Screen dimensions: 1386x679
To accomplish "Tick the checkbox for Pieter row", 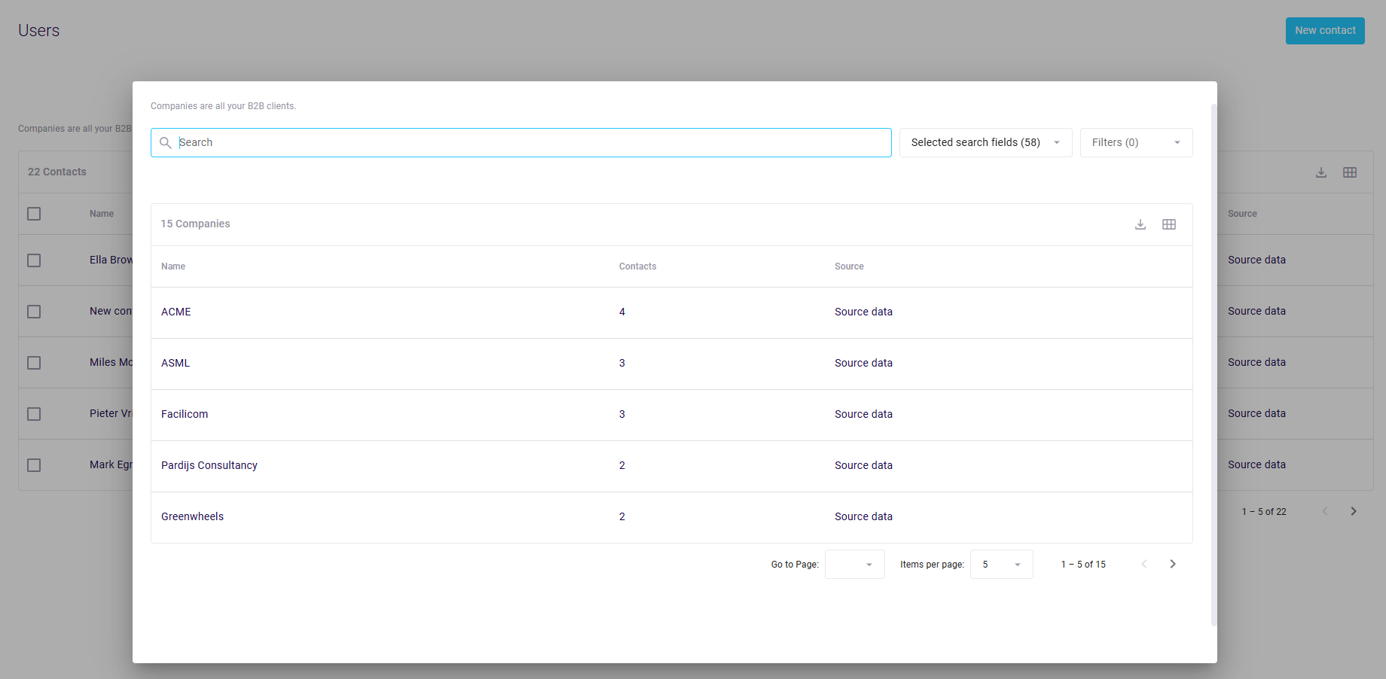I will click(x=34, y=414).
